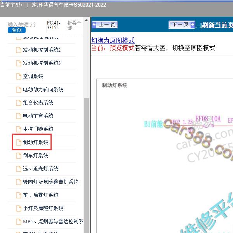
Task: Open 空调系统 diagram entry
Action: coord(33,76)
